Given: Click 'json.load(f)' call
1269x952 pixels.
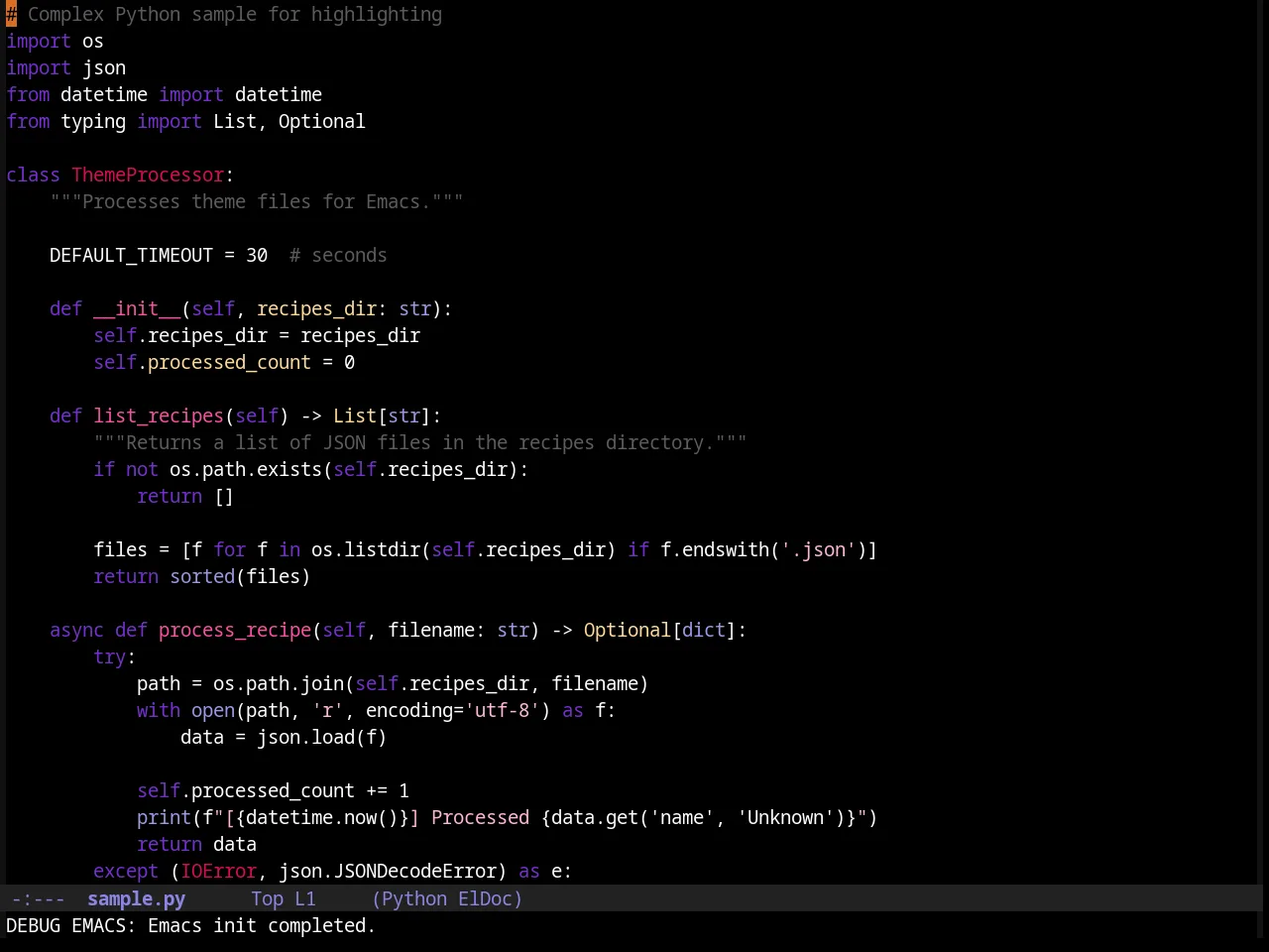Looking at the screenshot, I should click(321, 737).
